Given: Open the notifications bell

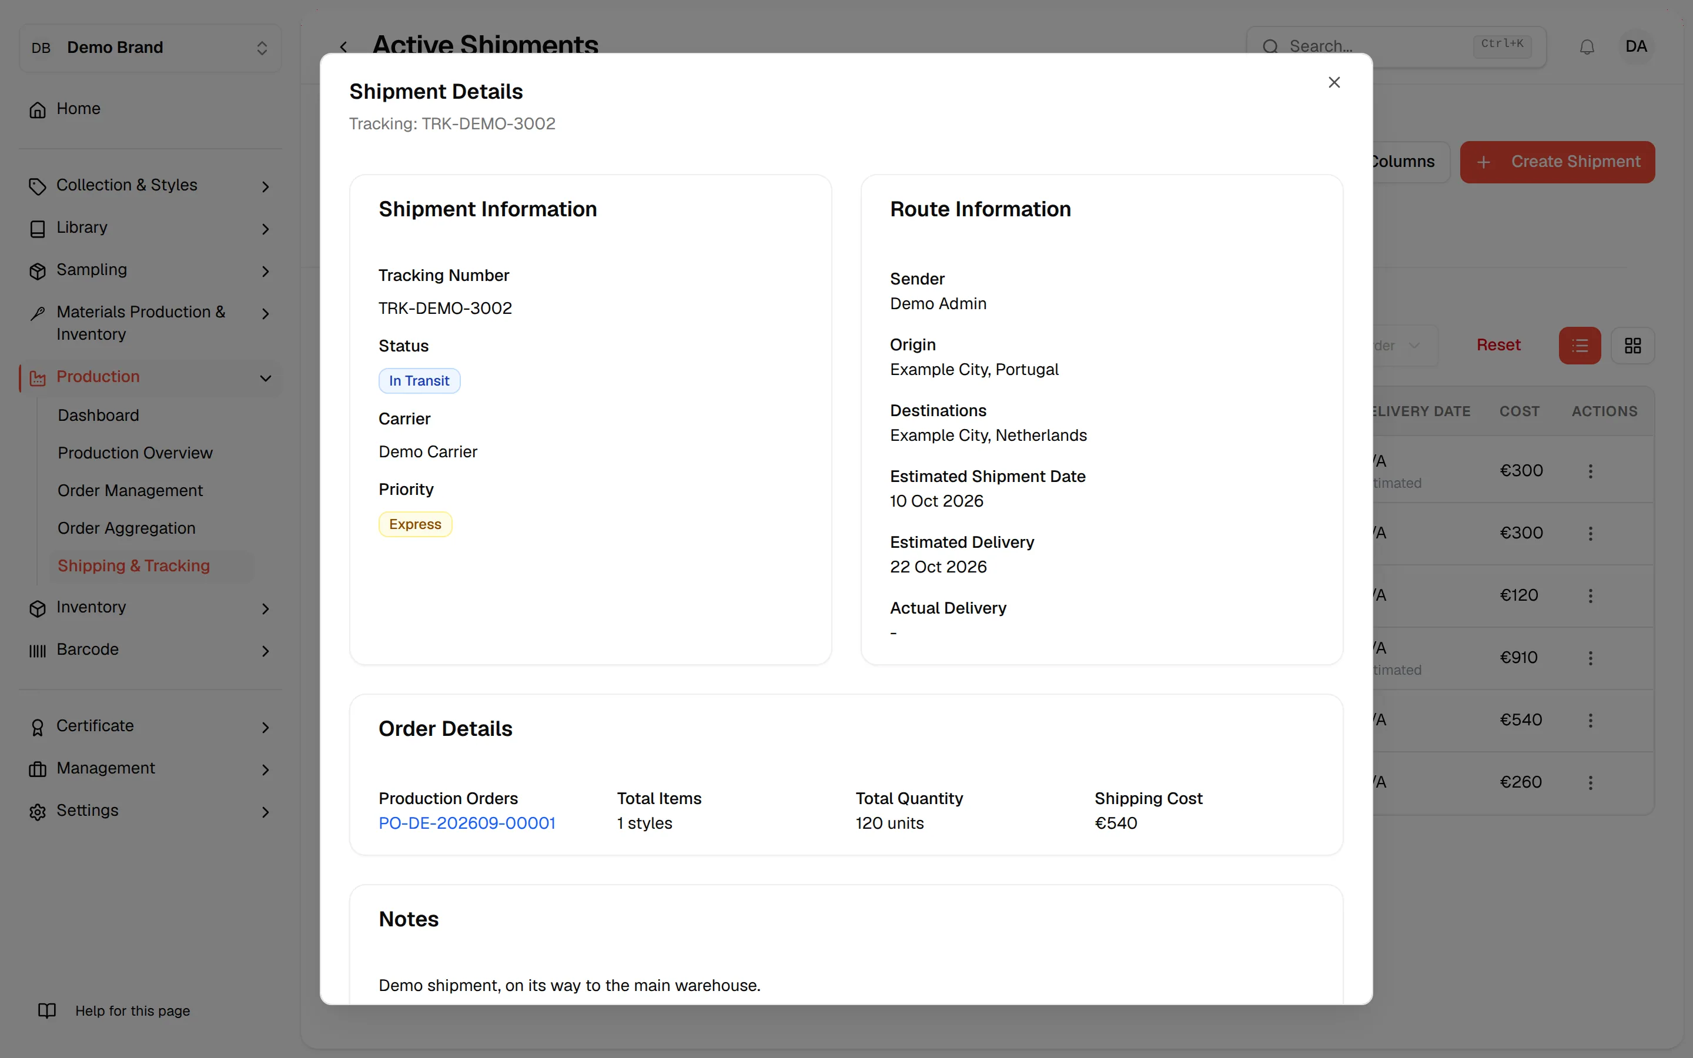Looking at the screenshot, I should pyautogui.click(x=1587, y=47).
